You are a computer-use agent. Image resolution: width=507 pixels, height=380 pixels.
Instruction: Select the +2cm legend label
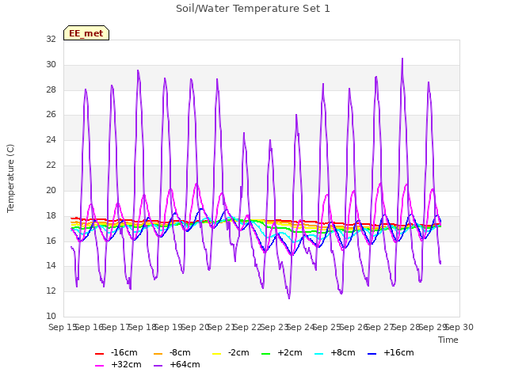(290, 352)
